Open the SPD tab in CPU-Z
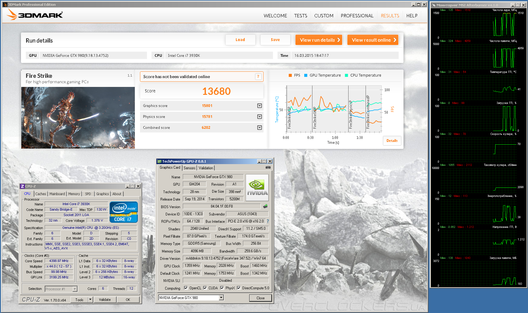The width and height of the screenshot is (528, 313). click(88, 194)
